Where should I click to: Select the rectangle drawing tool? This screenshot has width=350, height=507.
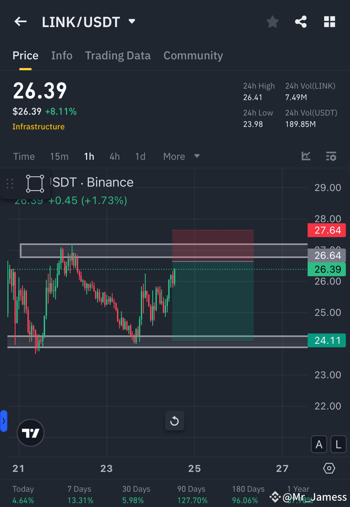pyautogui.click(x=34, y=183)
